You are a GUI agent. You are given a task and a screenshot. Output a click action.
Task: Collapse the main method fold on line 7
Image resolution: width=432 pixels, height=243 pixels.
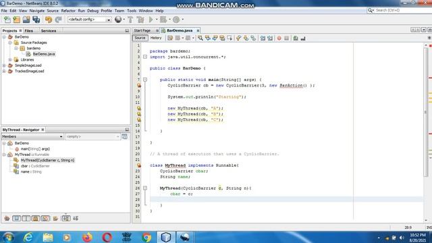pyautogui.click(x=145, y=80)
